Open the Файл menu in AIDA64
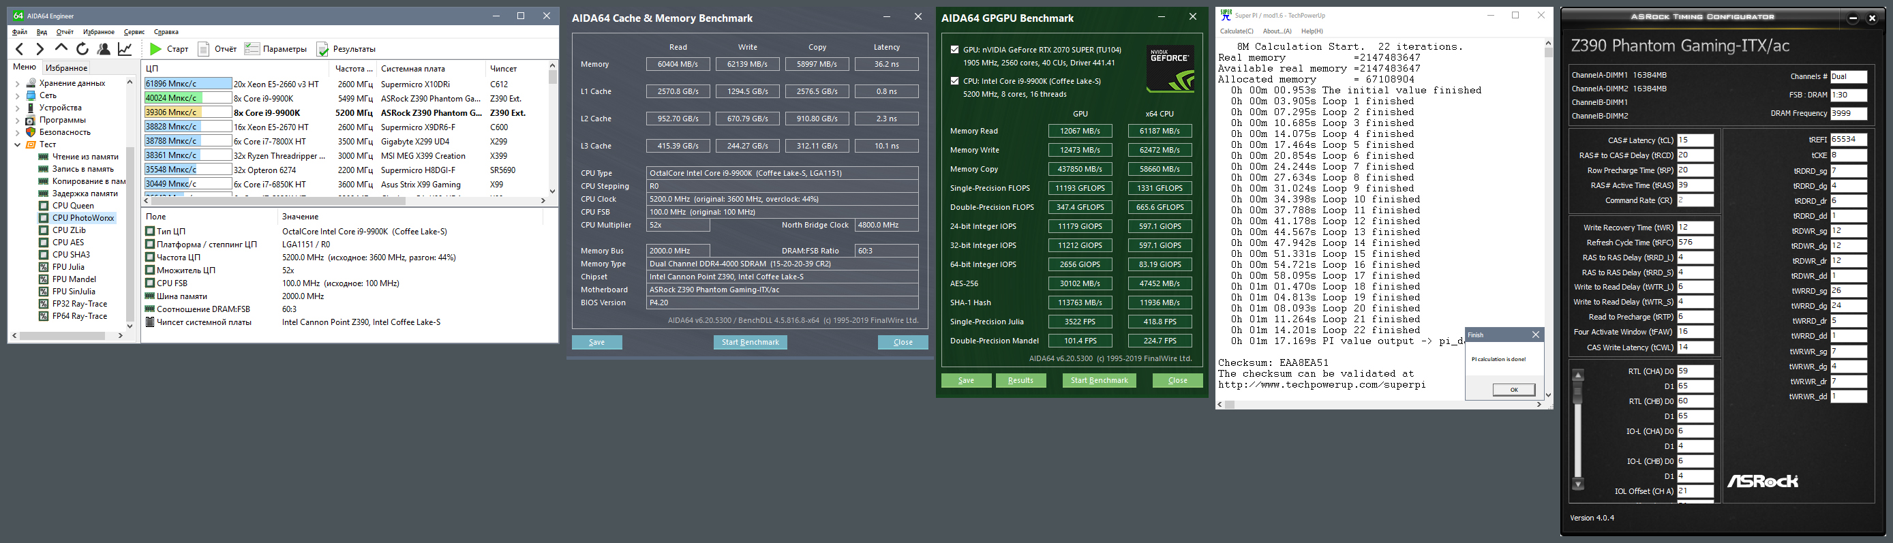 pyautogui.click(x=20, y=32)
